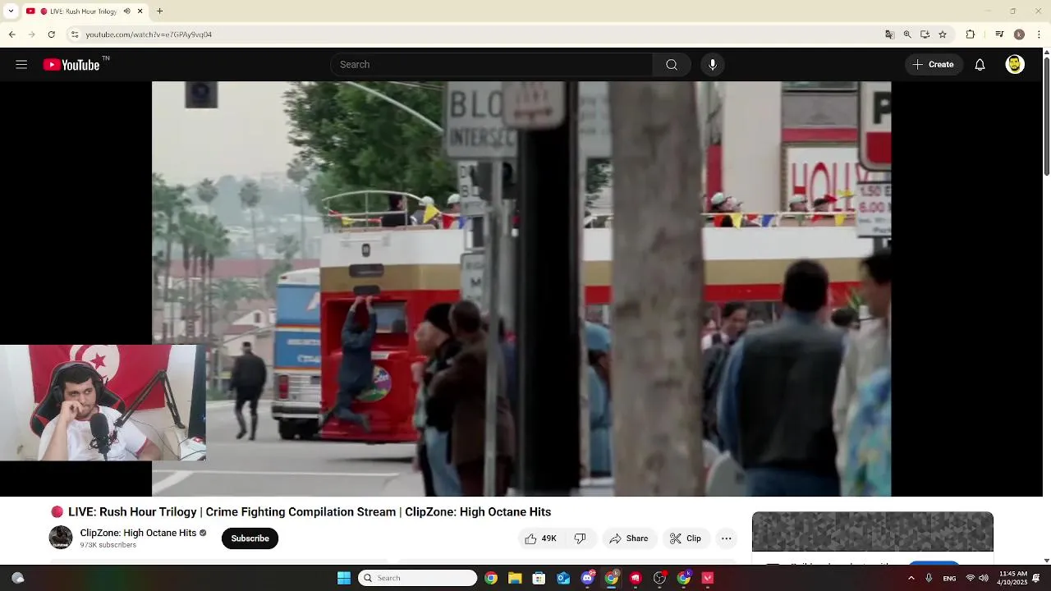Screen dimensions: 1051x591
Task: Click the install app icon in address bar
Action: click(x=925, y=34)
